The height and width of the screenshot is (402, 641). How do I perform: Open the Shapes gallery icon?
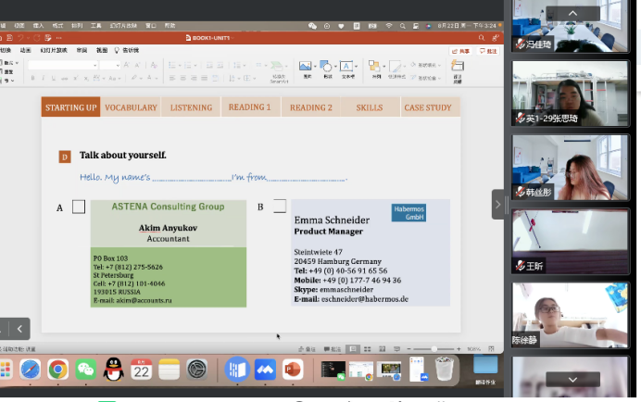[x=326, y=67]
